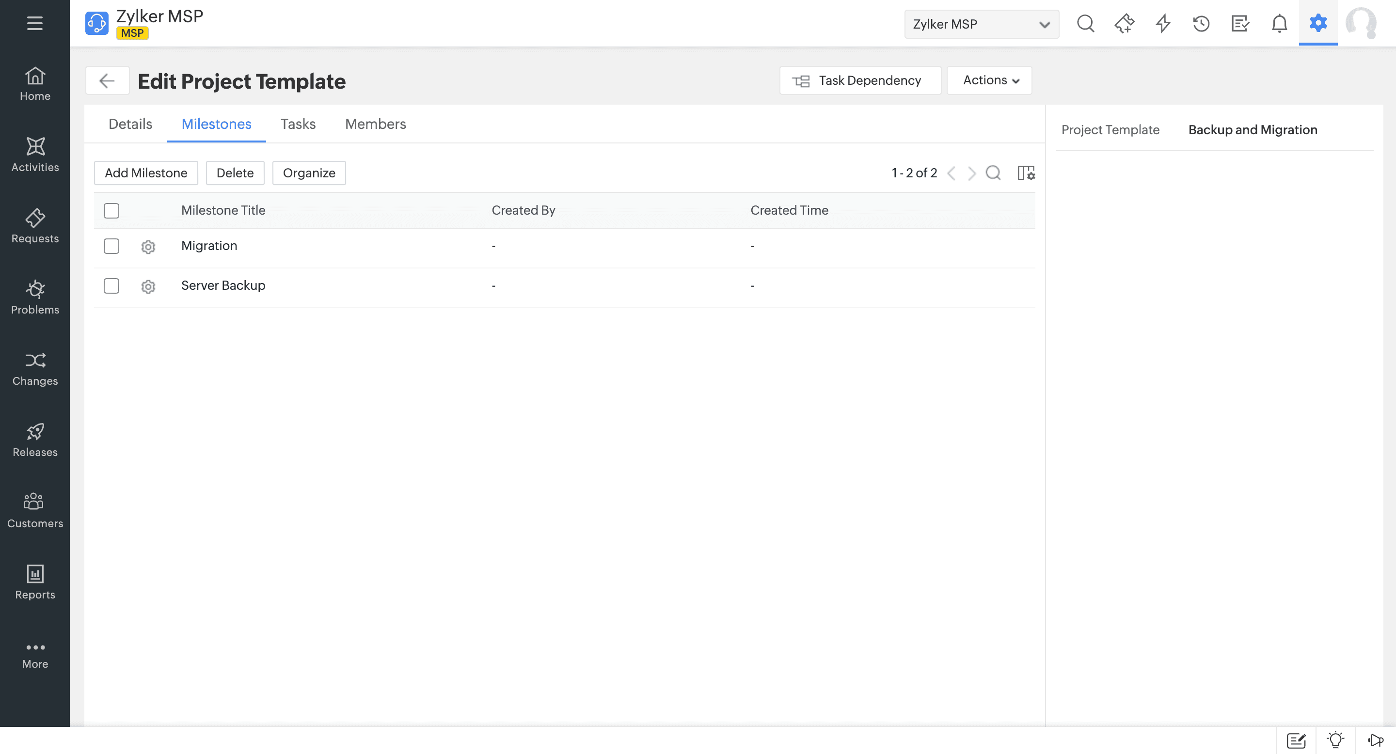1396x754 pixels.
Task: Click the back arrow beside Edit Project Template
Action: click(107, 81)
